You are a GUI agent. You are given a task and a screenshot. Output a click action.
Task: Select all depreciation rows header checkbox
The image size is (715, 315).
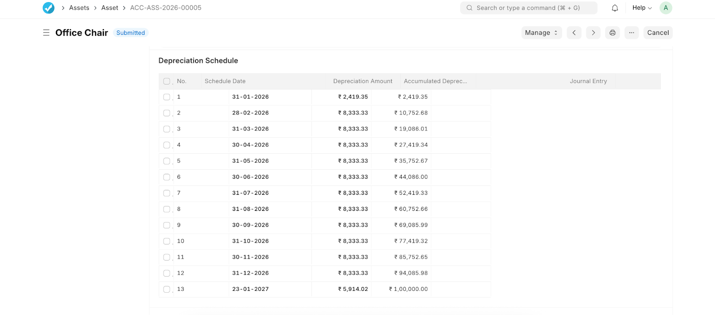[x=167, y=81]
